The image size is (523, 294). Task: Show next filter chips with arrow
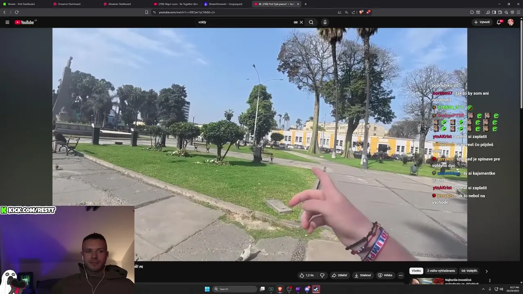486,271
